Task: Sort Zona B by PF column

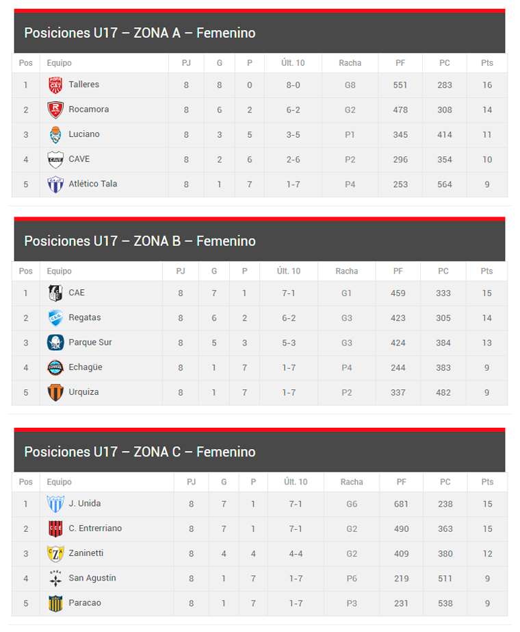Action: click(398, 271)
